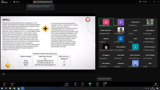
Task: Select ISMI Dratul Putri's participant tile
Action: (135, 47)
